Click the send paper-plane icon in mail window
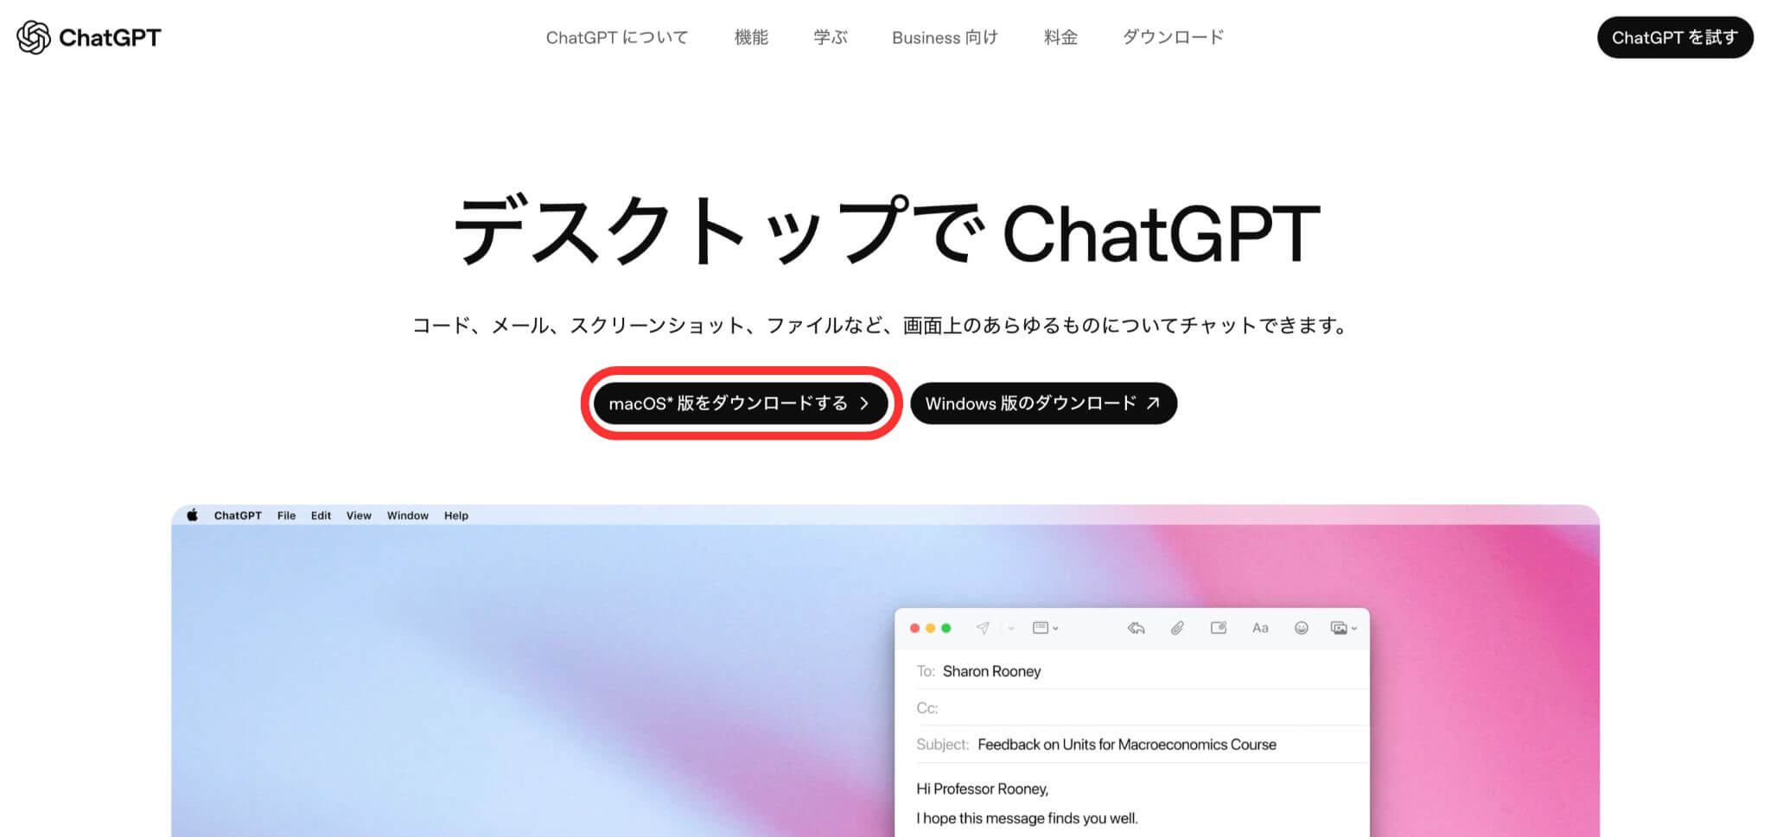Screen dimensions: 1770x837 click(983, 628)
